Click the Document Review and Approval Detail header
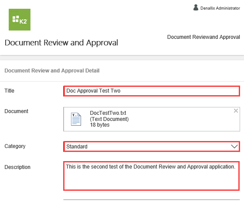Image resolution: width=244 pixels, height=210 pixels. (x=52, y=71)
